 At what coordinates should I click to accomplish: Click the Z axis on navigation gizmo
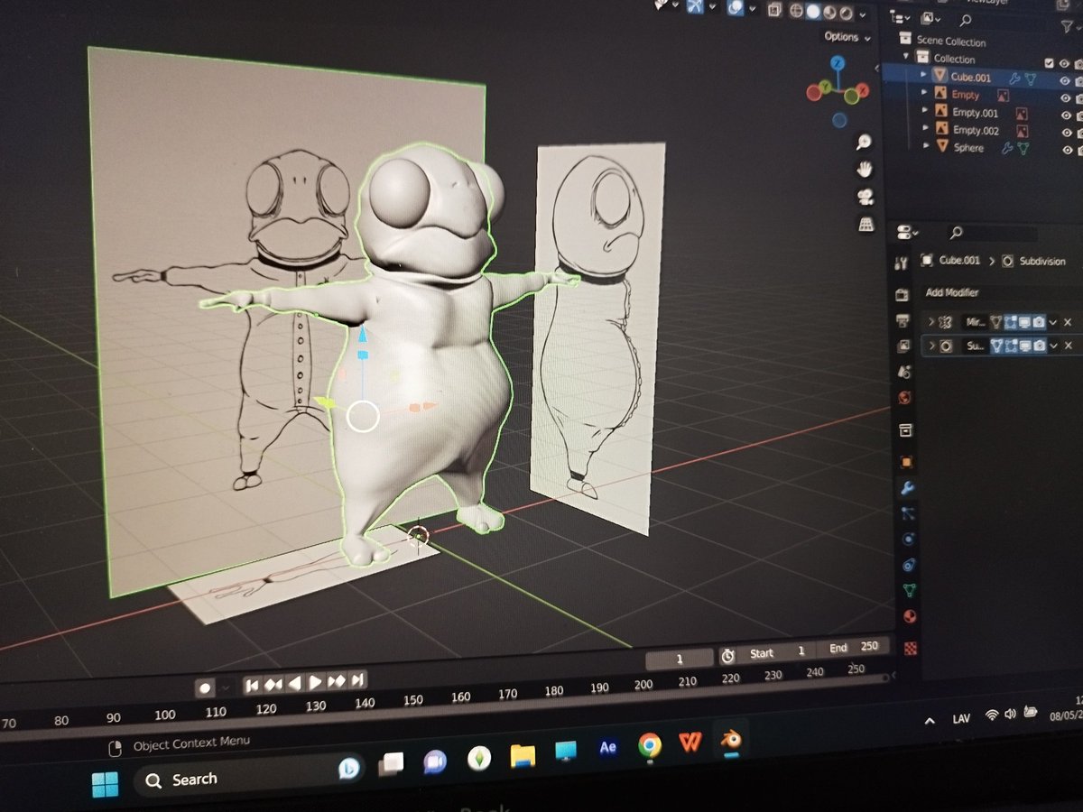(838, 63)
